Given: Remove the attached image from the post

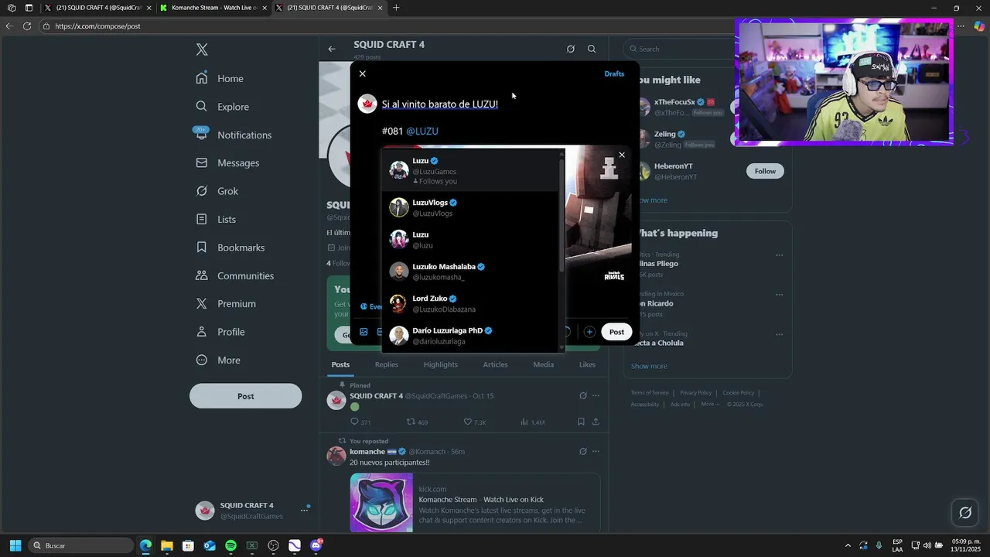Looking at the screenshot, I should tap(621, 155).
